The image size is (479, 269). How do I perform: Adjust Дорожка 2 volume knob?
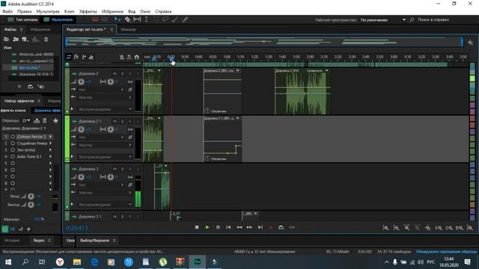click(x=81, y=81)
